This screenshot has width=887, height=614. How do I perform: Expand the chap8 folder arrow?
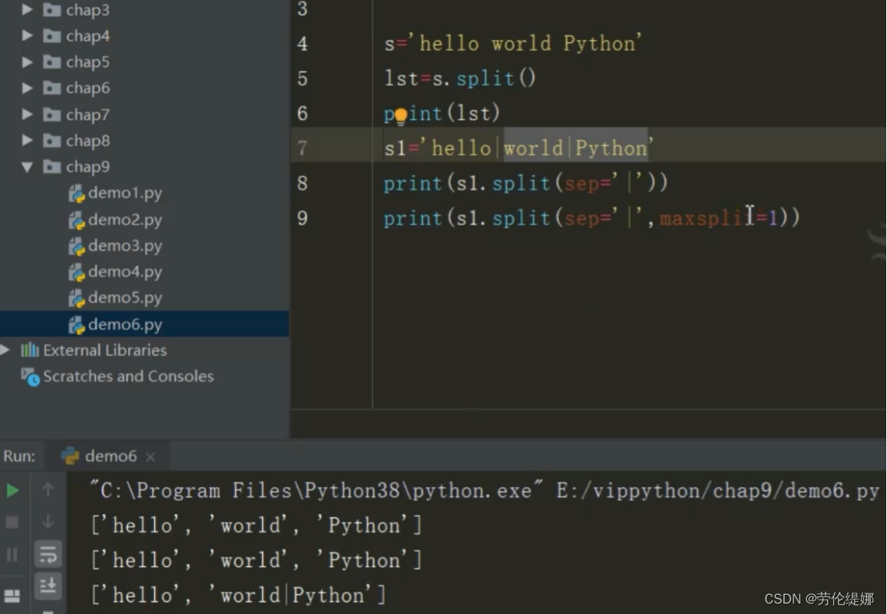(26, 140)
